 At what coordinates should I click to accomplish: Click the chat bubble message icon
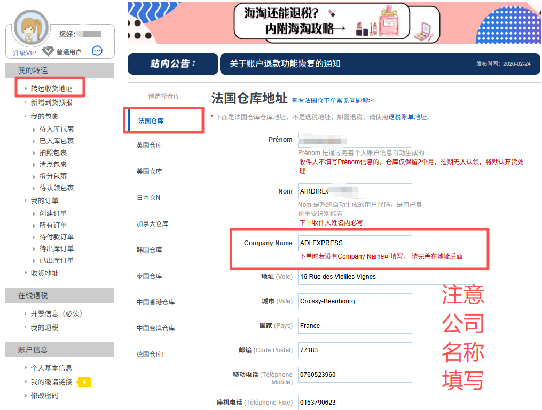pyautogui.click(x=97, y=51)
